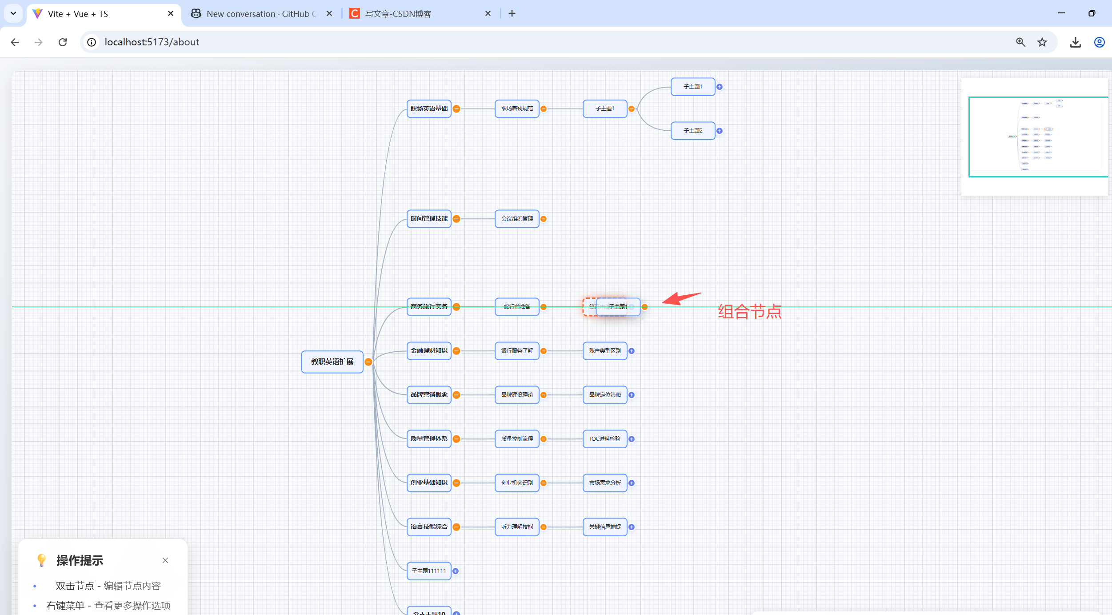Switch to the 写文章-CSDN博客 tab
Viewport: 1112px width, 615px height.
pyautogui.click(x=398, y=14)
